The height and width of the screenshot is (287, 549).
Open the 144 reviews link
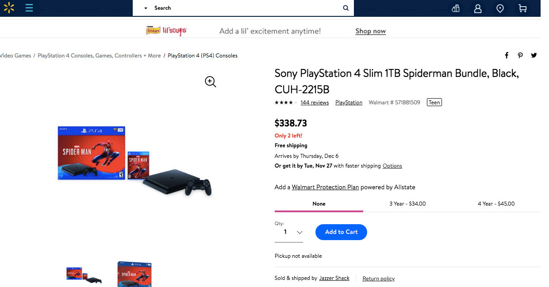click(315, 103)
